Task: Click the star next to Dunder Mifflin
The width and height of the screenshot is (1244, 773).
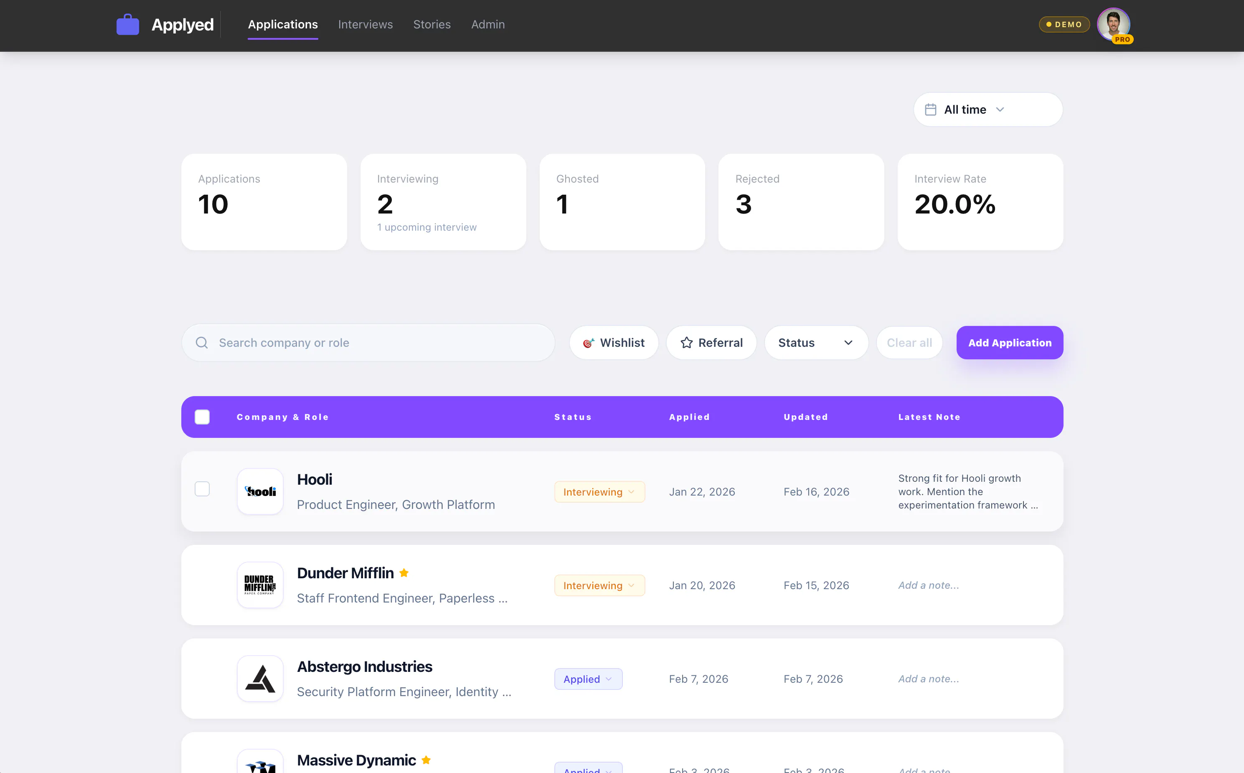Action: (x=404, y=572)
